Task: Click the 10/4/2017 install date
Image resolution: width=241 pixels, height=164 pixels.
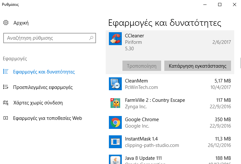Action: coord(221,87)
